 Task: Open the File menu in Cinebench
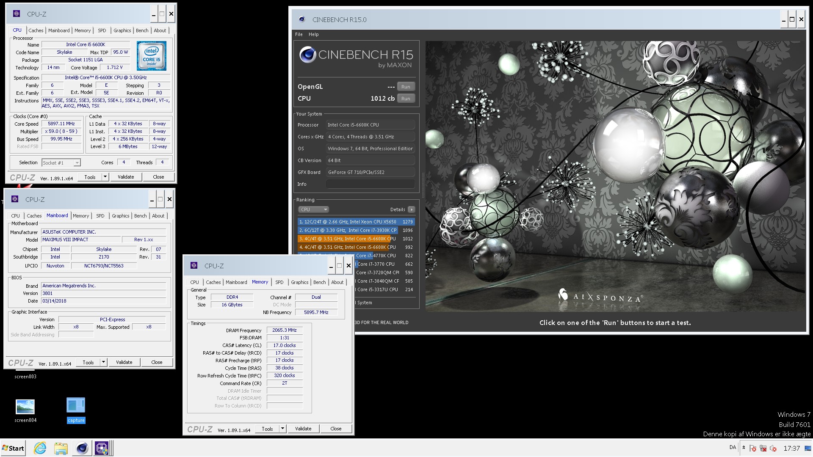299,34
